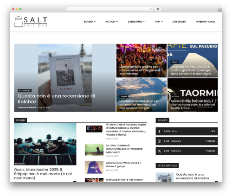Click the Facebook icon in Seguici
This screenshot has width=232, height=196.
(159, 131)
